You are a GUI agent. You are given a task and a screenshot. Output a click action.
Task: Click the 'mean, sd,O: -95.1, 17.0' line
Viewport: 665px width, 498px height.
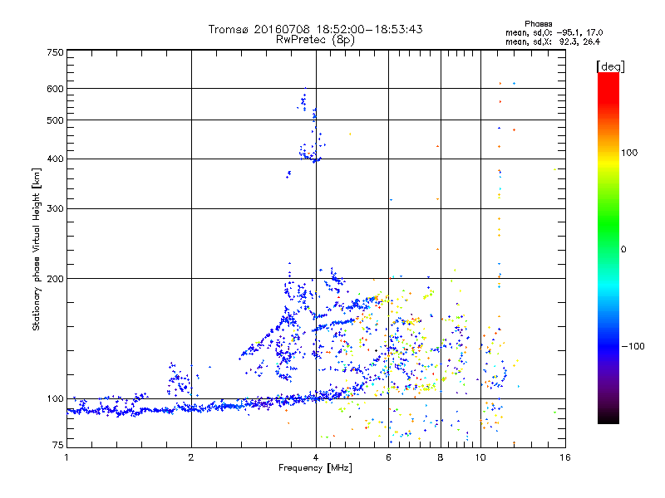[x=554, y=32]
